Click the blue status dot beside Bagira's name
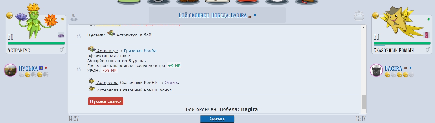 [411, 68]
